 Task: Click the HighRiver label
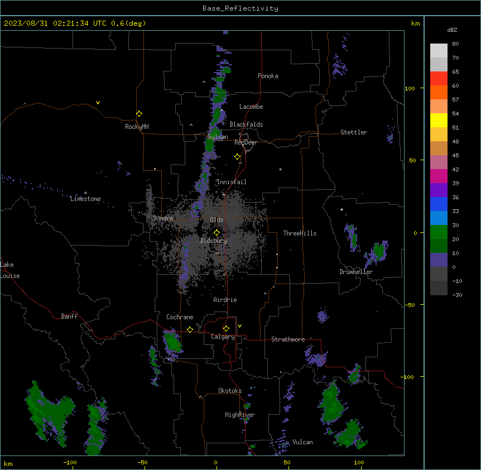(x=240, y=415)
